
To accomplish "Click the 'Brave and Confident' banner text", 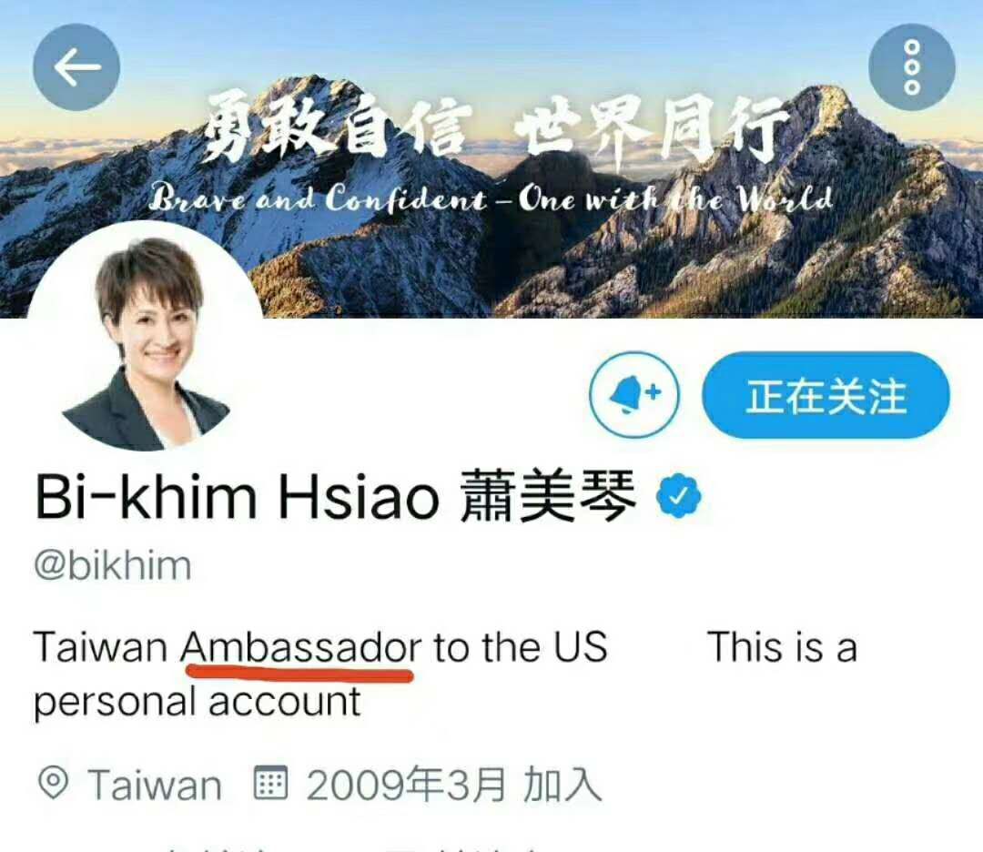I will 319,198.
